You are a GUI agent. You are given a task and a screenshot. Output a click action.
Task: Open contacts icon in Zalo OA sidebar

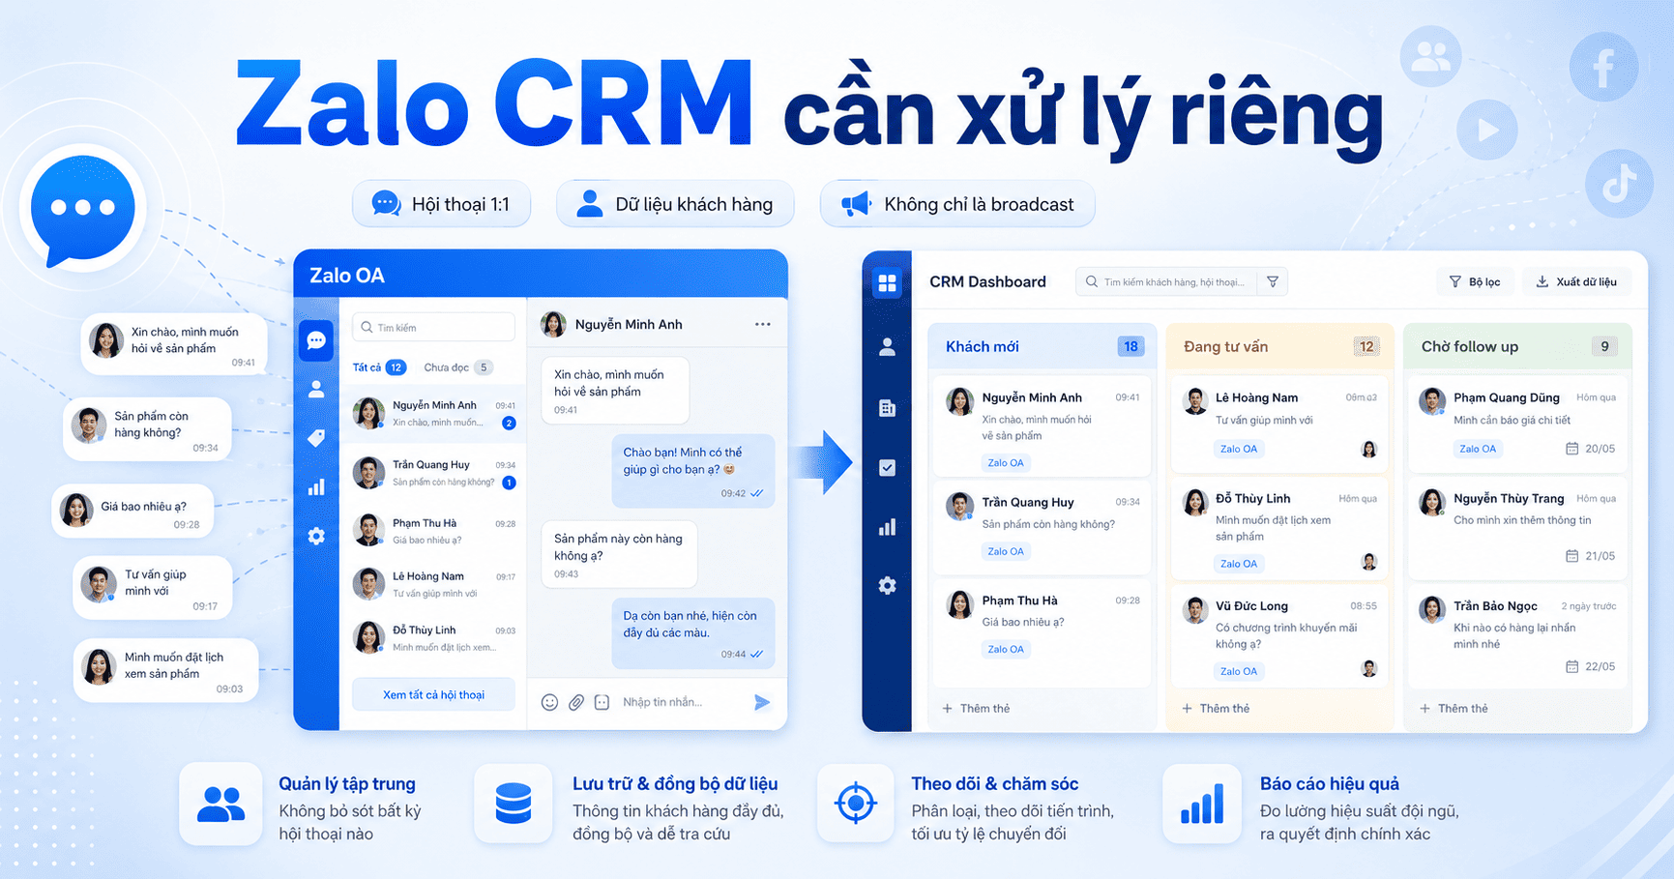[x=316, y=390]
